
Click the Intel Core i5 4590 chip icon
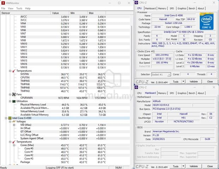(x=10, y=118)
